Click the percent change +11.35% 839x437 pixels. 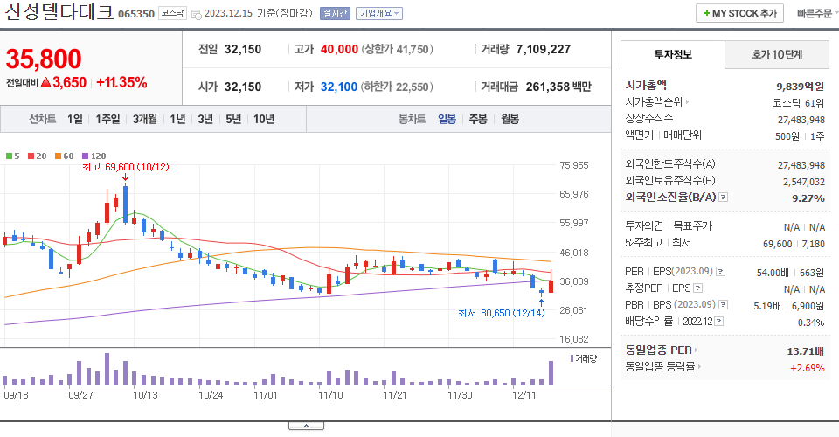121,82
